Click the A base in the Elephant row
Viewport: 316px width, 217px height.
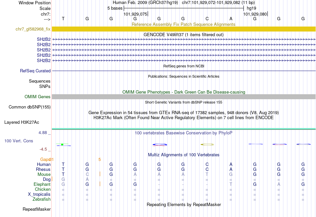click(279, 184)
